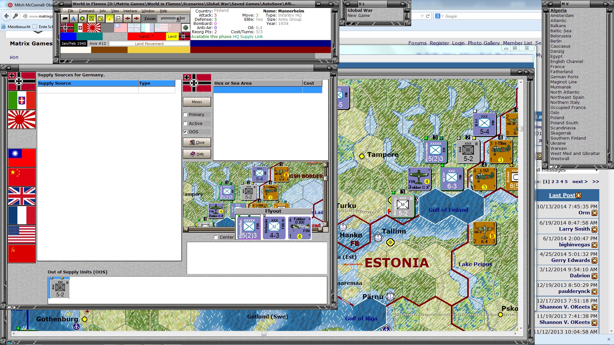
Task: Select Algeria in the map views list
Action: [558, 11]
